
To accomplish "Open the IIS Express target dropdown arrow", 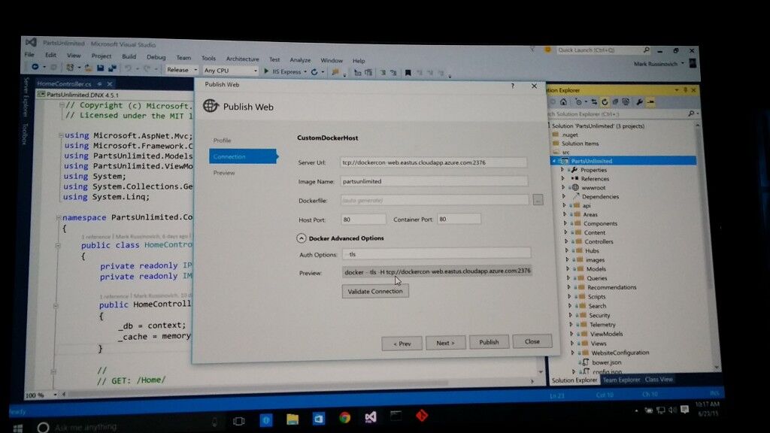I will pos(305,71).
